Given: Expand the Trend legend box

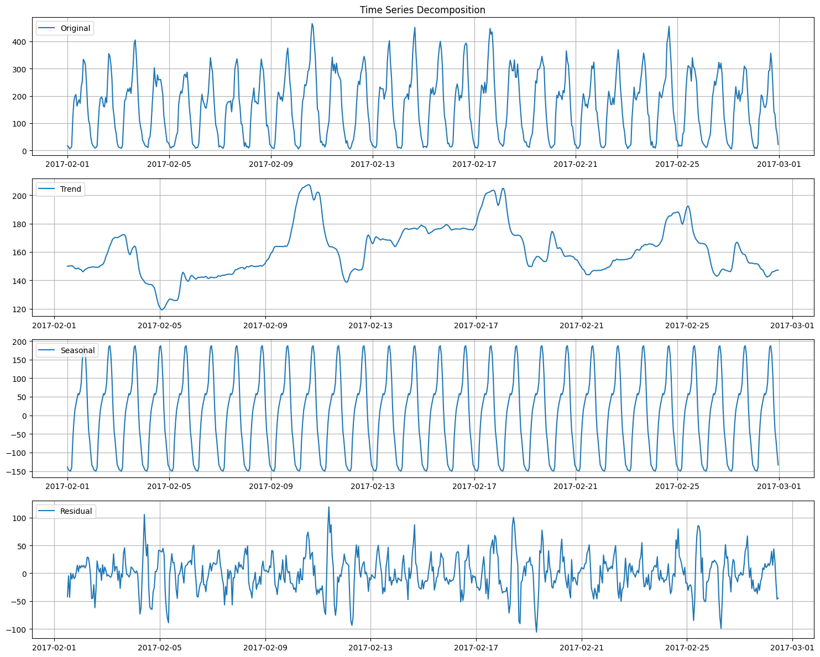Looking at the screenshot, I should pyautogui.click(x=61, y=189).
